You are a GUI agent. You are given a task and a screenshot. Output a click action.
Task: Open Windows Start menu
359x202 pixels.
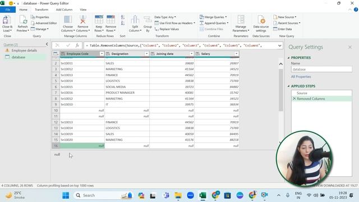tap(66, 195)
